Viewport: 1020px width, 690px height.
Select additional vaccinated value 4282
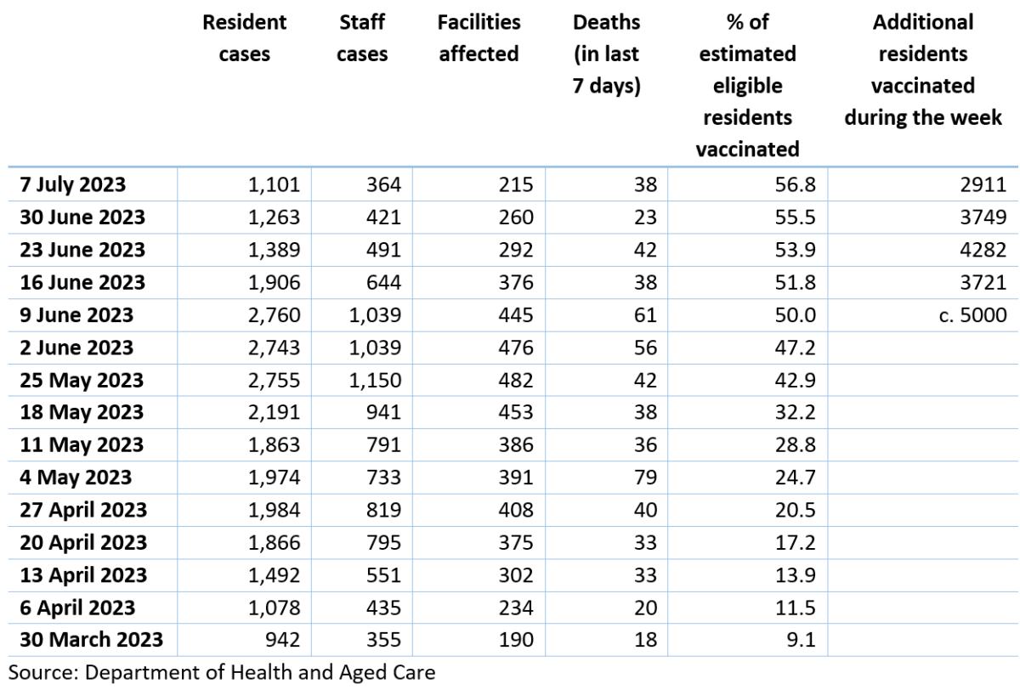[x=988, y=250]
